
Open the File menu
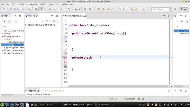tap(2, 4)
